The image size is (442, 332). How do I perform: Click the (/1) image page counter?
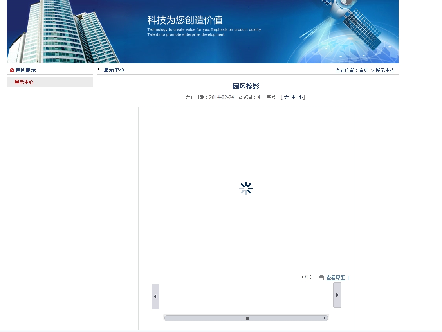307,277
